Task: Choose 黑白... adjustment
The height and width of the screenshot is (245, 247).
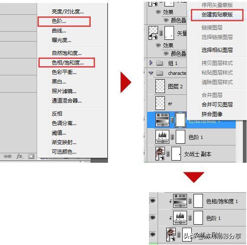Action: tap(59, 82)
